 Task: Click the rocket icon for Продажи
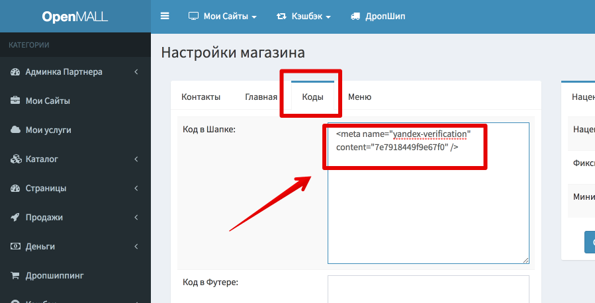pyautogui.click(x=15, y=217)
